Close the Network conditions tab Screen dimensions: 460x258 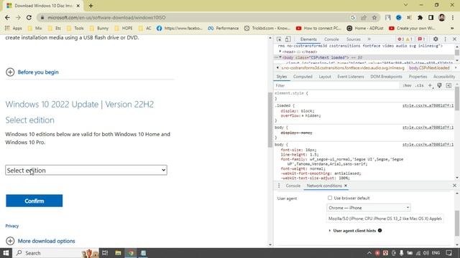(x=346, y=186)
